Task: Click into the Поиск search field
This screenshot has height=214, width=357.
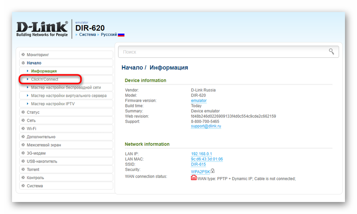Action: tap(222, 52)
